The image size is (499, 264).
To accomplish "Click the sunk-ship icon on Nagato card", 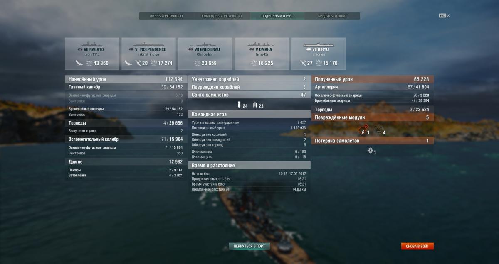I will click(79, 63).
